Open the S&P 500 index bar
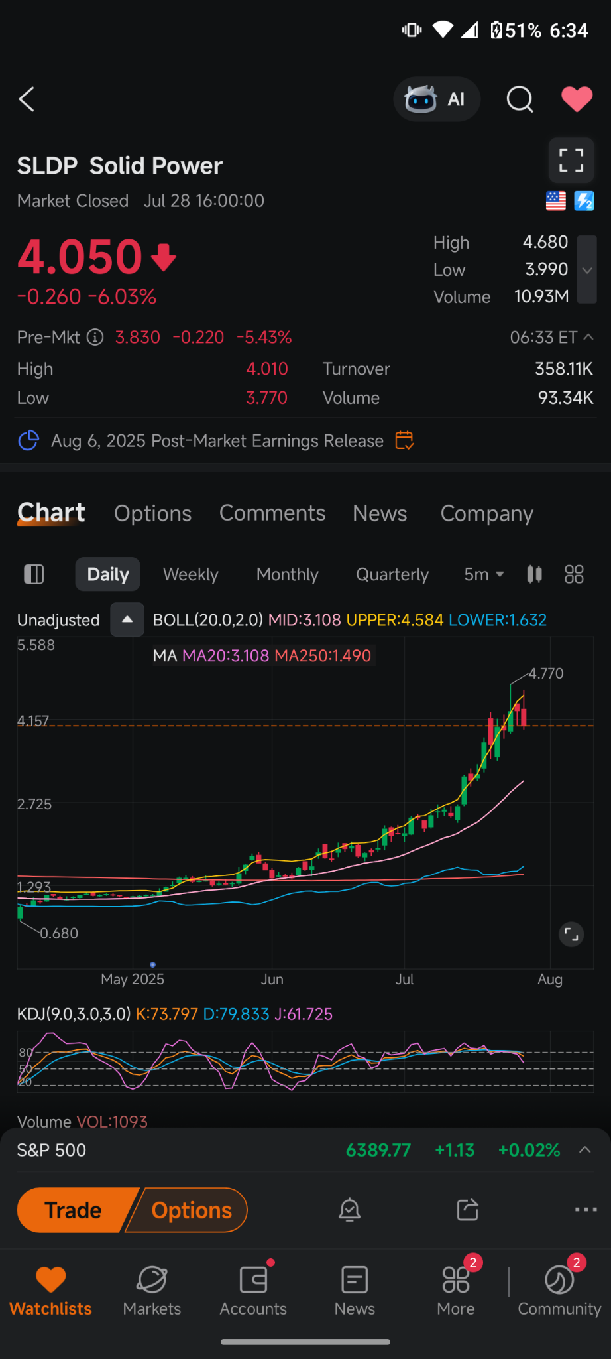This screenshot has width=611, height=1359. [305, 1150]
